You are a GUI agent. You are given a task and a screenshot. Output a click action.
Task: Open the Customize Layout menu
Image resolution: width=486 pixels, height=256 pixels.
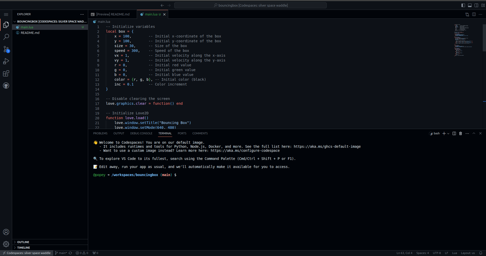(483, 5)
